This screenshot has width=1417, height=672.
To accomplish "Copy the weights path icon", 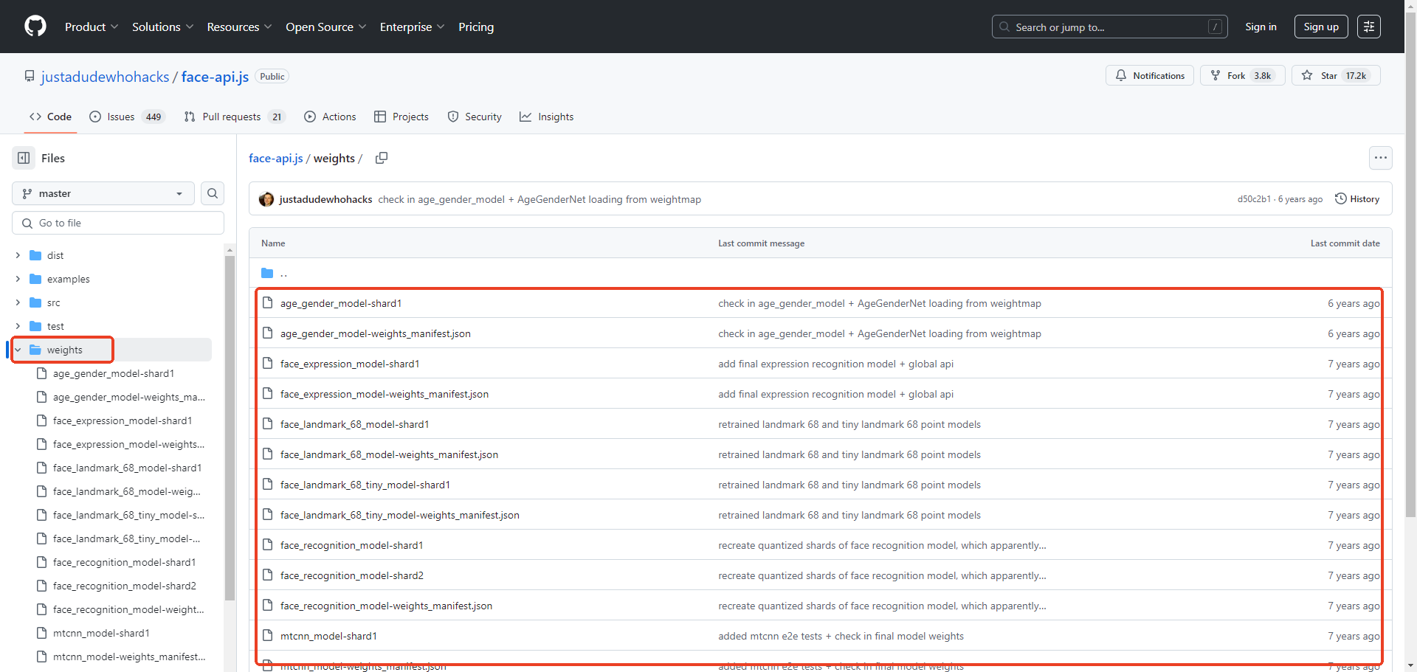I will point(382,158).
